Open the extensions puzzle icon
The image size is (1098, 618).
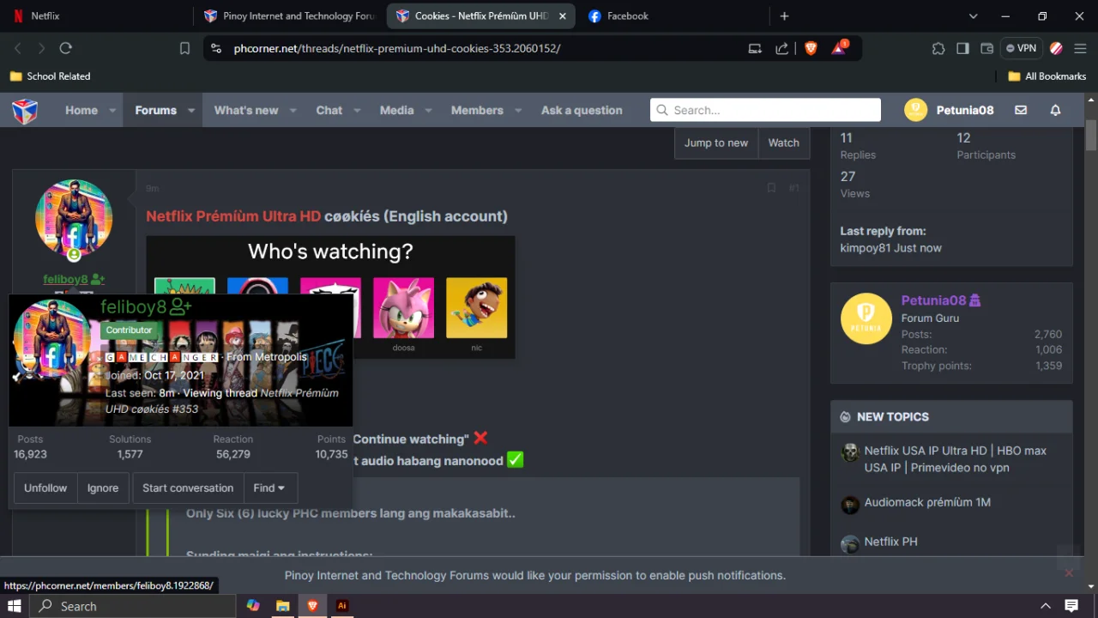[938, 49]
